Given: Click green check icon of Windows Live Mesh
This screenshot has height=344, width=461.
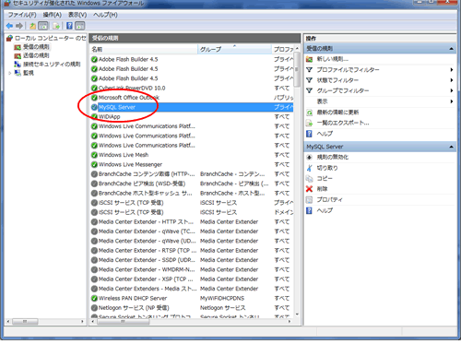Looking at the screenshot, I should pos(94,155).
